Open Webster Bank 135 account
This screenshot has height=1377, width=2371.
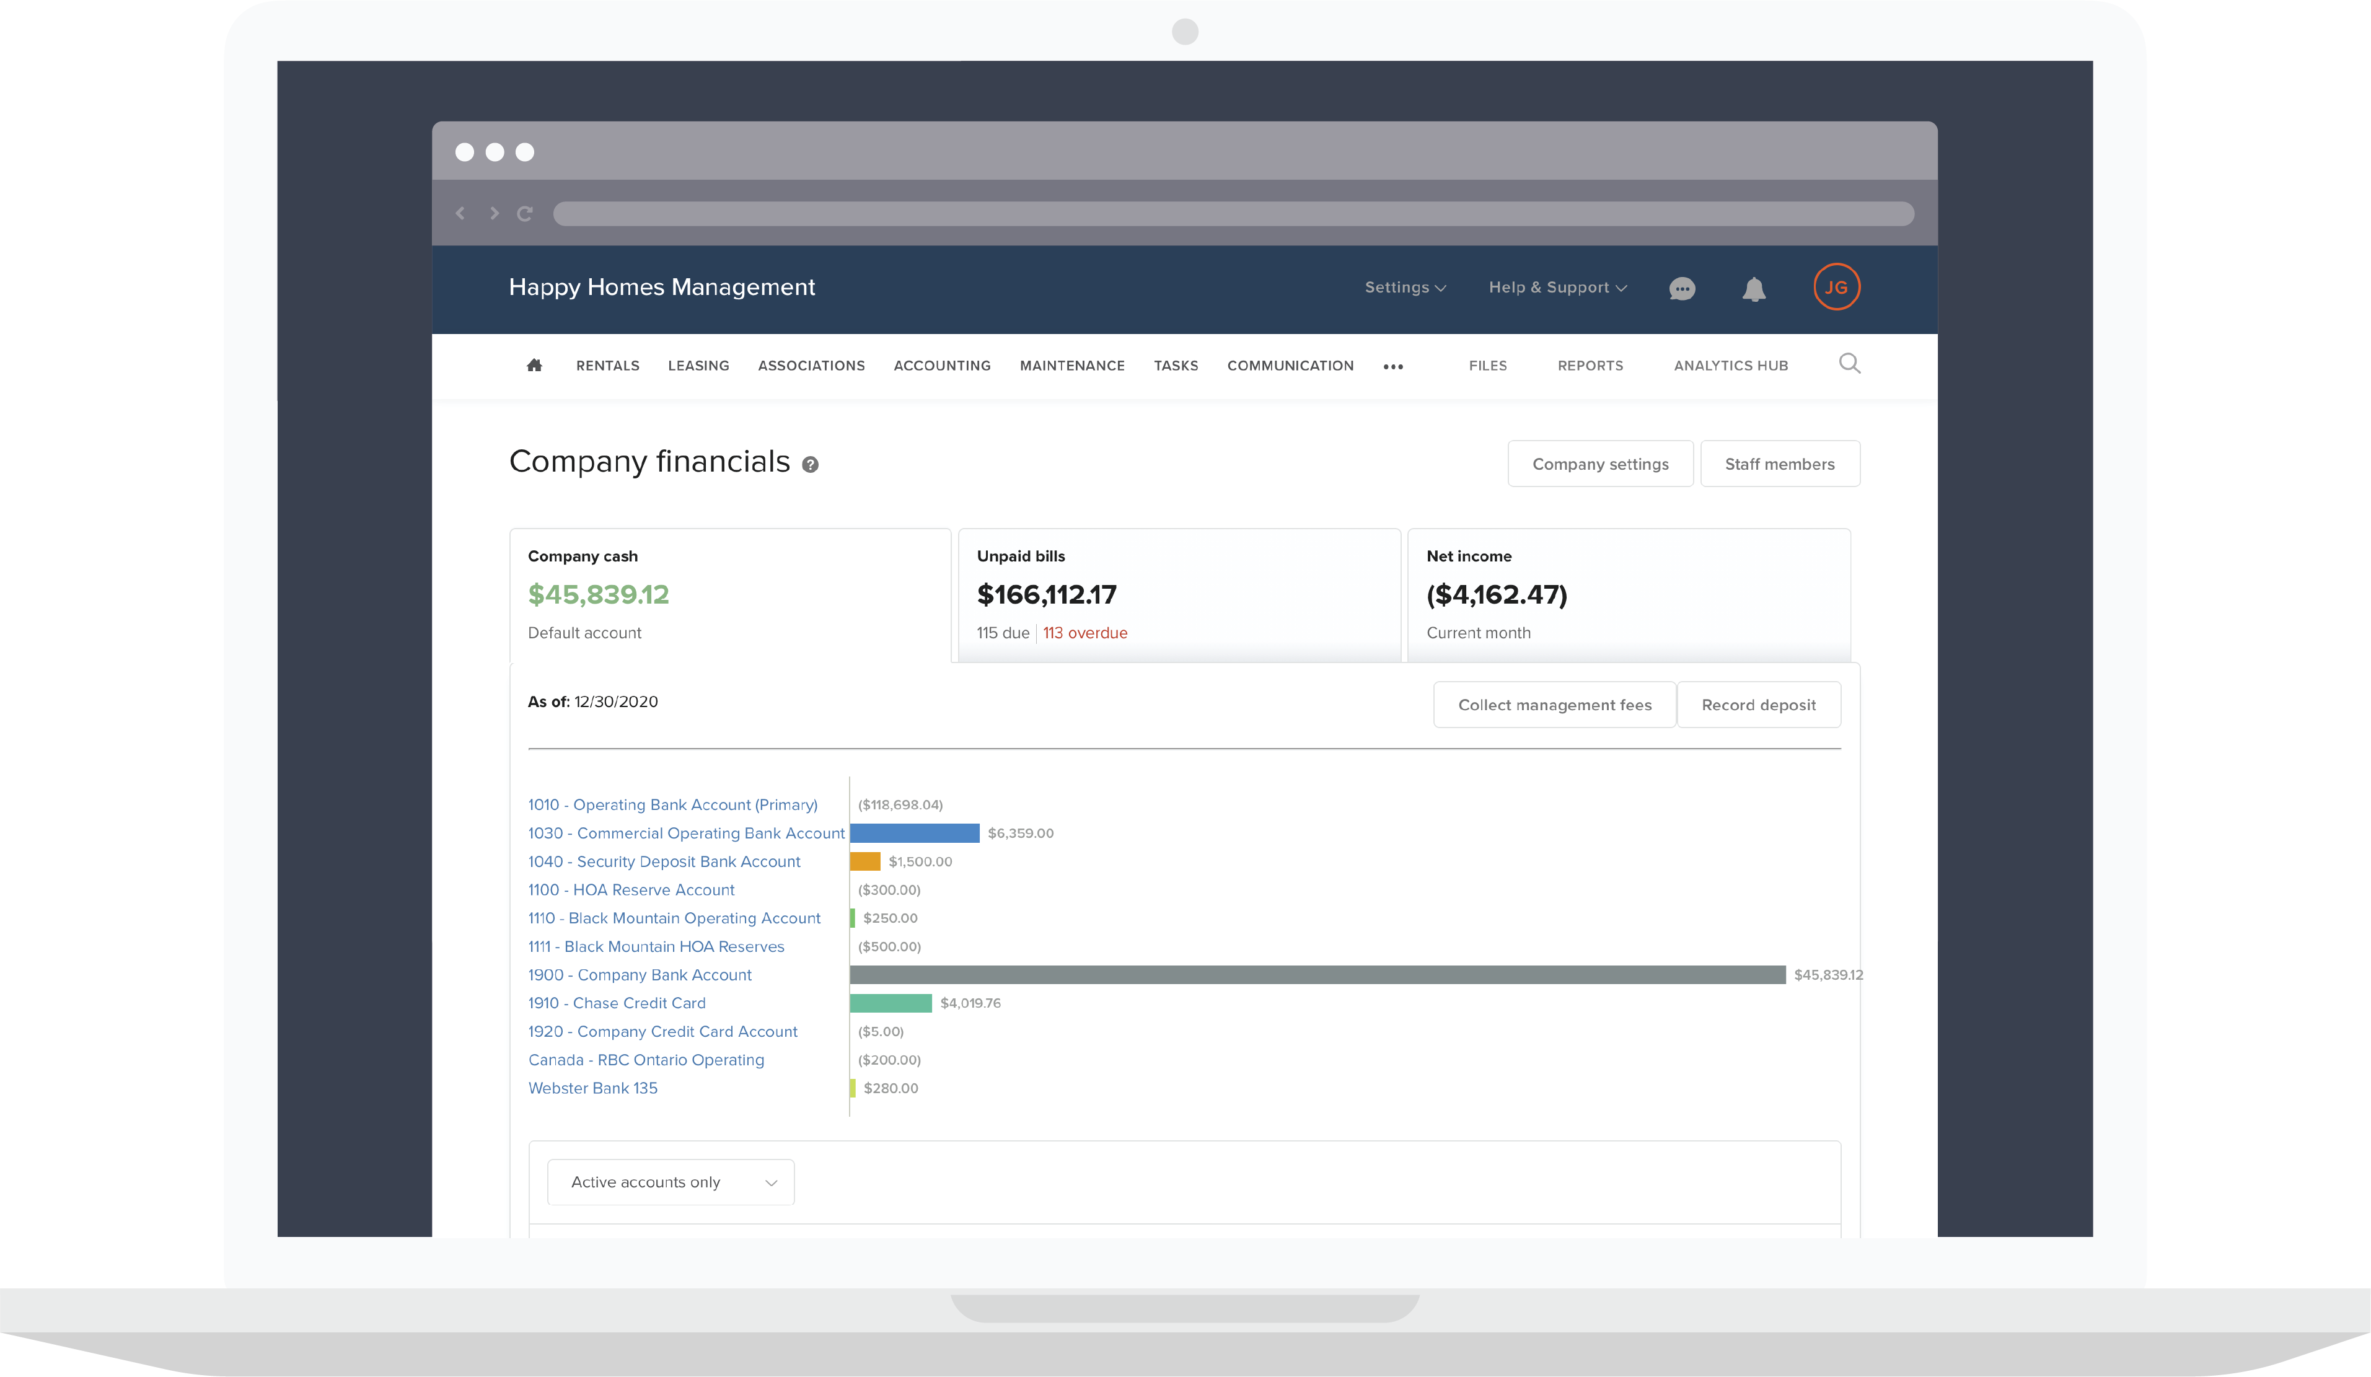point(592,1088)
